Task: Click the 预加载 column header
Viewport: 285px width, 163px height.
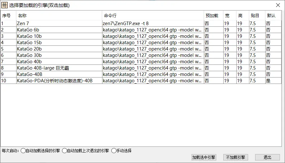Action: click(x=212, y=16)
